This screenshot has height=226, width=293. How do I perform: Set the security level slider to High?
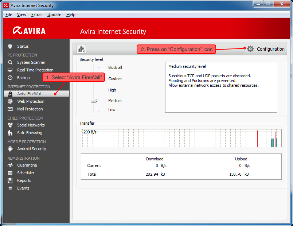[x=94, y=90]
